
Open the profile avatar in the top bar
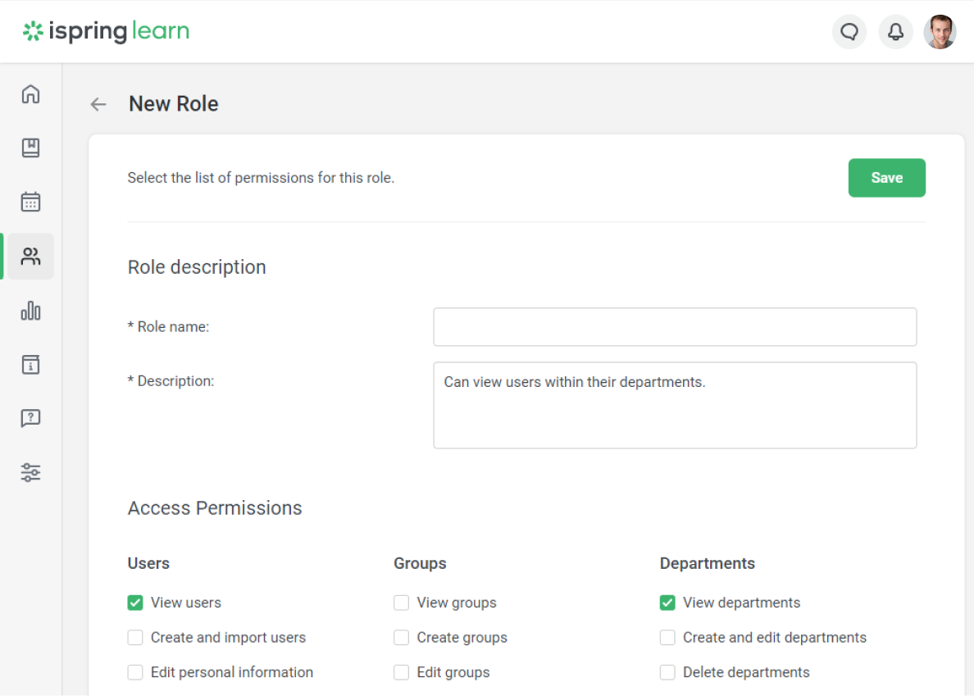coord(940,31)
